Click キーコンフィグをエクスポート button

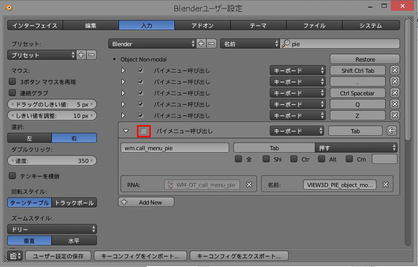239,256
